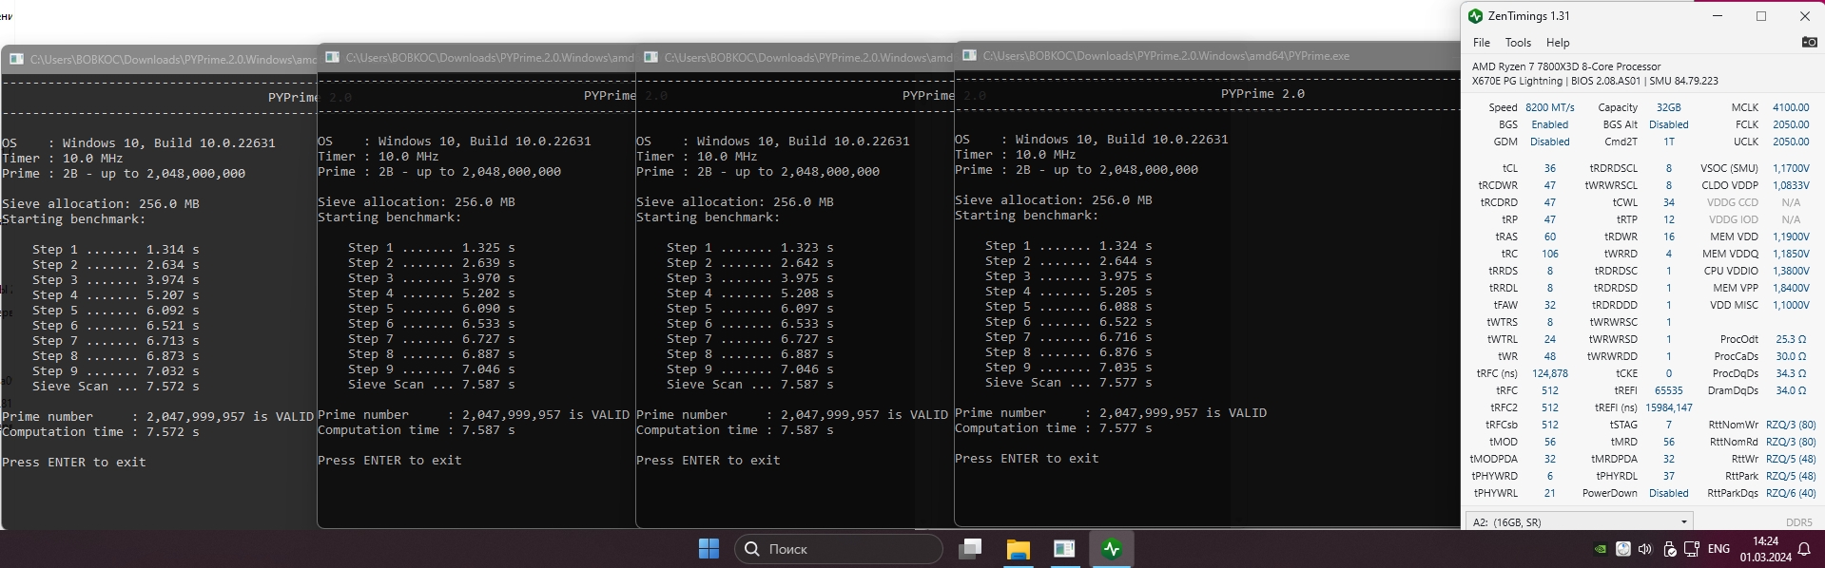
Task: Select the fourth PYPrime window title path text
Action: point(1166,56)
